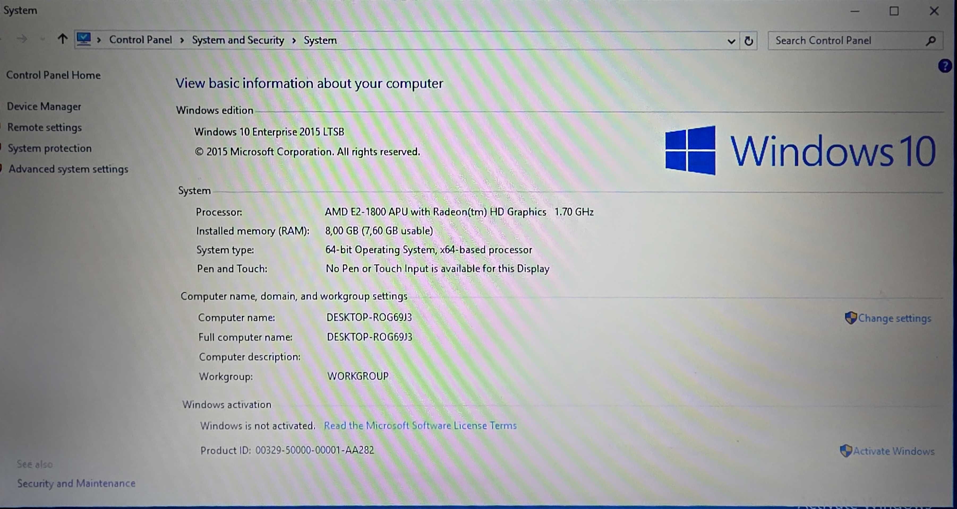Click Product ID 00329-50000-00001-AA282
Image resolution: width=957 pixels, height=509 pixels.
[287, 450]
